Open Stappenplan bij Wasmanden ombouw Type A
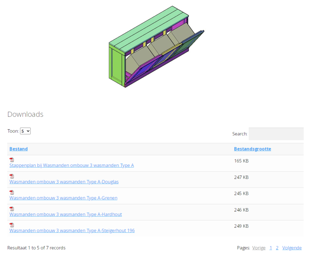This screenshot has width=312, height=260. pyautogui.click(x=72, y=165)
